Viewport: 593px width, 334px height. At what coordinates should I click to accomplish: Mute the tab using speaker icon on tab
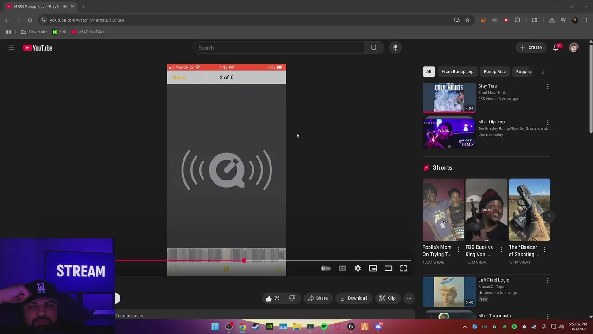pos(65,6)
